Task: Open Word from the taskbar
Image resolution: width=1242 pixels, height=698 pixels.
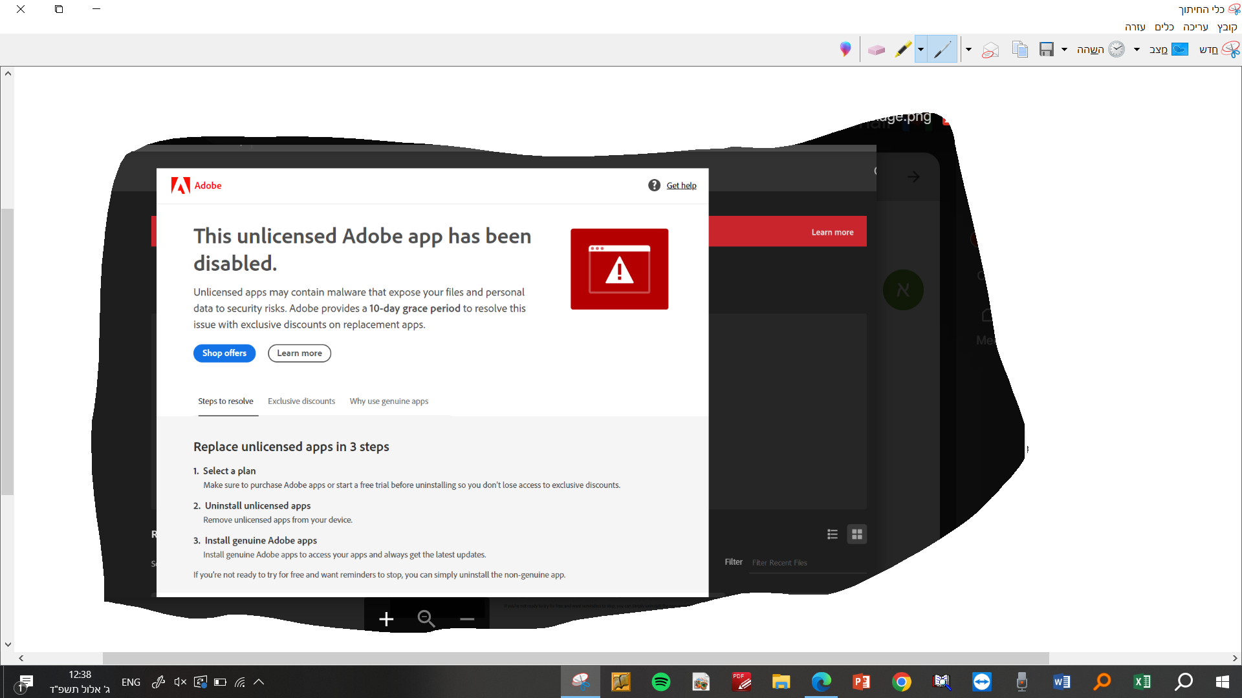Action: point(1062,682)
